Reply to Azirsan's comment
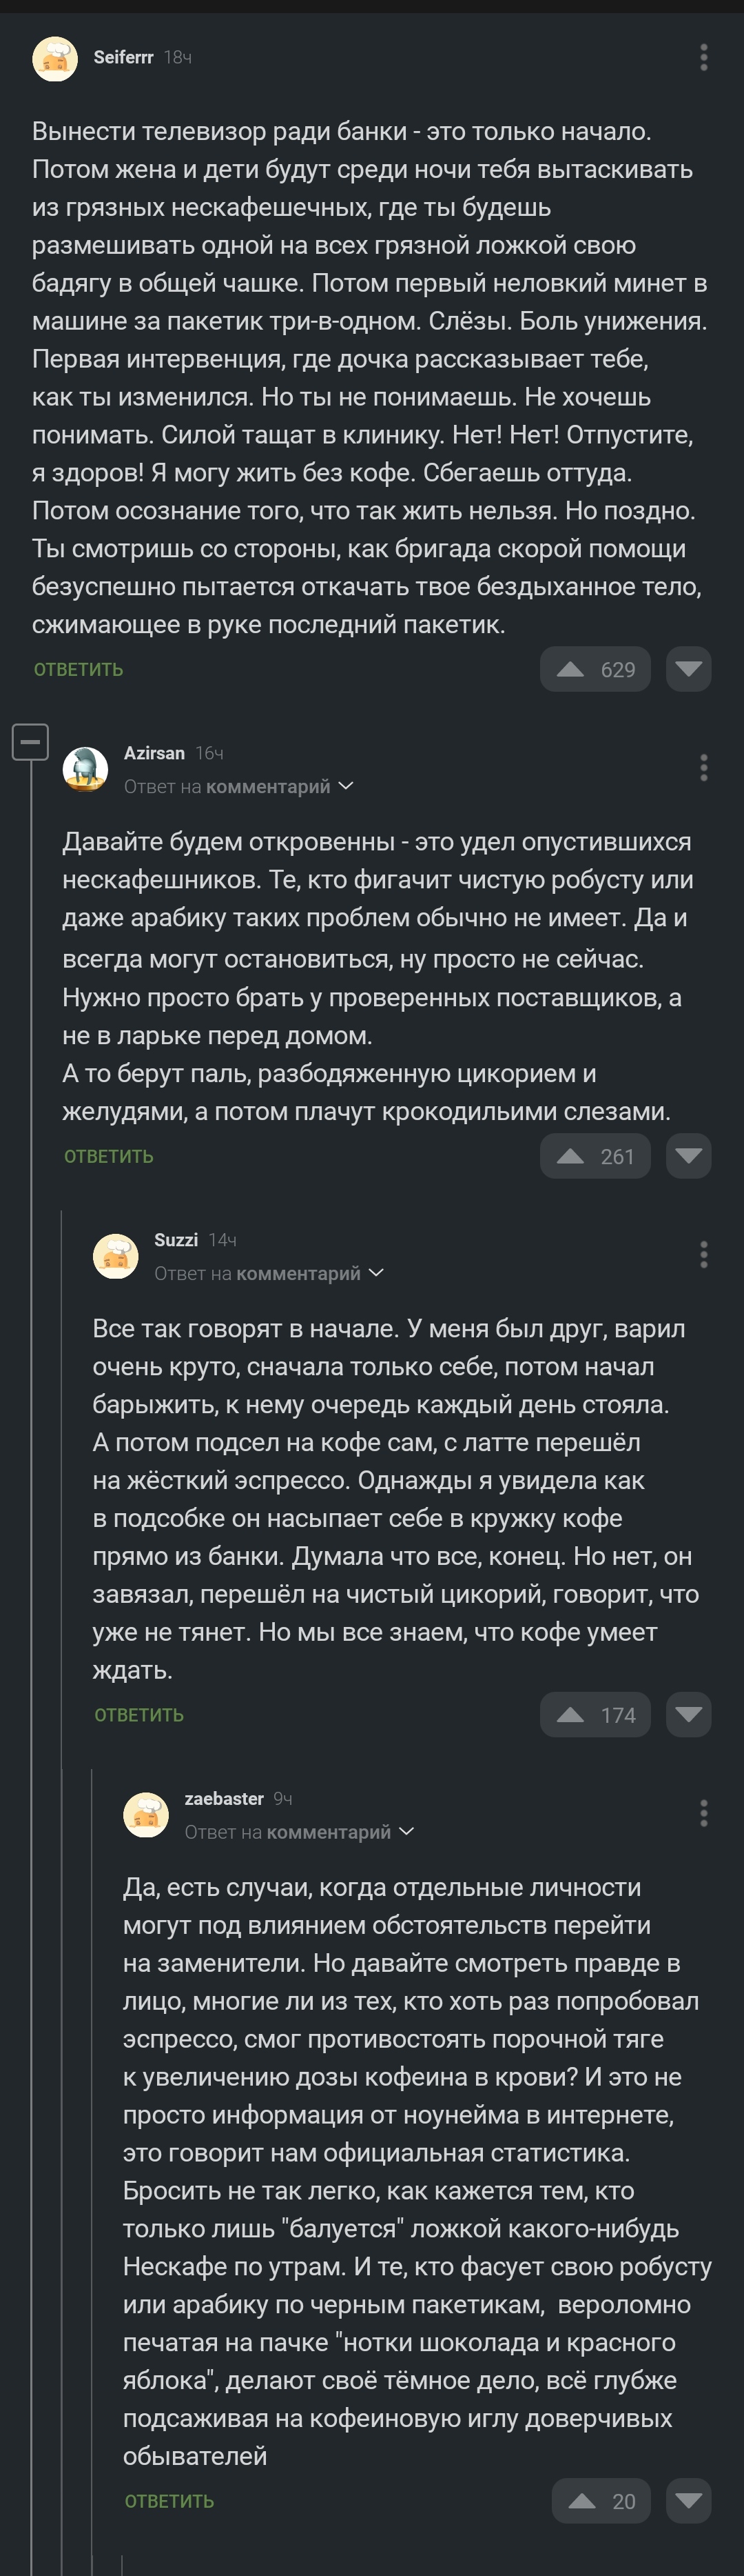 click(109, 1157)
